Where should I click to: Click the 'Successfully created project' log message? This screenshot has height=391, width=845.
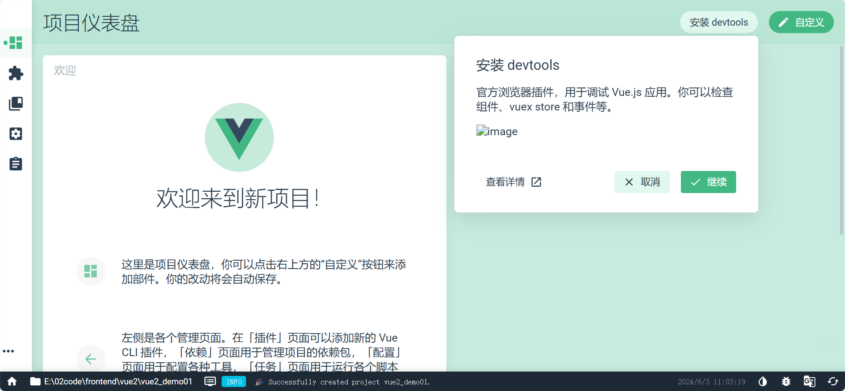[x=349, y=382]
